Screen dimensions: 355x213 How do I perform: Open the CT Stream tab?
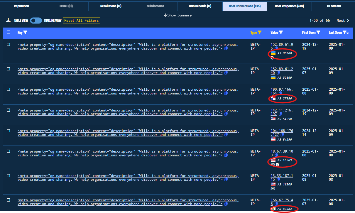coord(334,6)
